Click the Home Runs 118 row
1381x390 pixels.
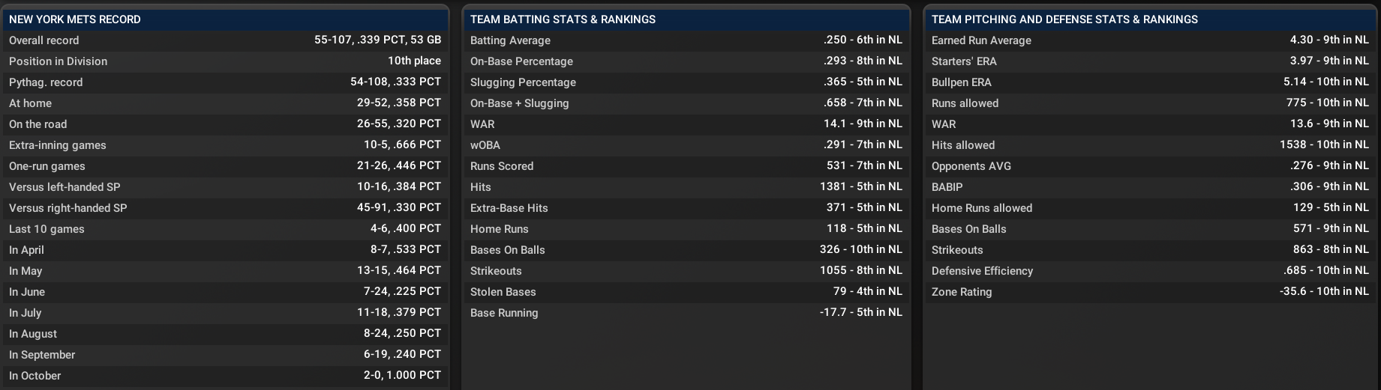(686, 229)
